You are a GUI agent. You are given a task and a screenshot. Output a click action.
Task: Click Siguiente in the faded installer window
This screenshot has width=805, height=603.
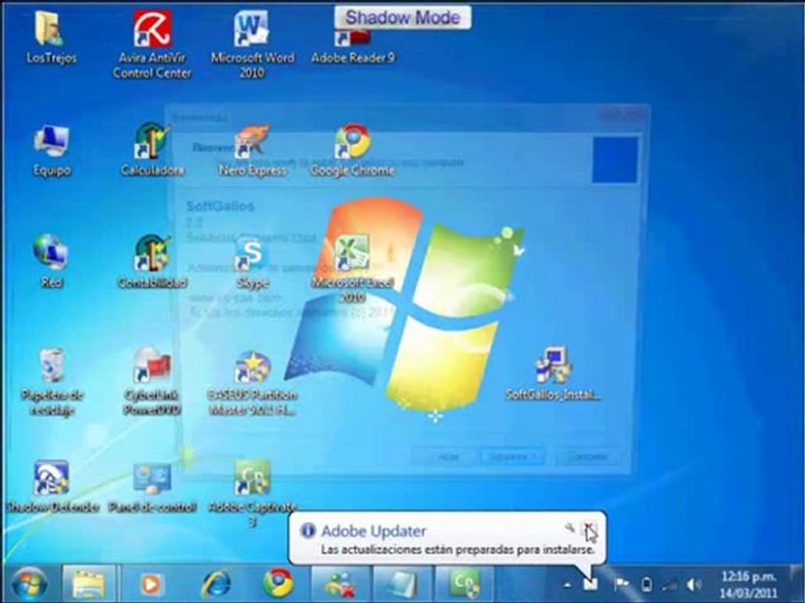[512, 456]
